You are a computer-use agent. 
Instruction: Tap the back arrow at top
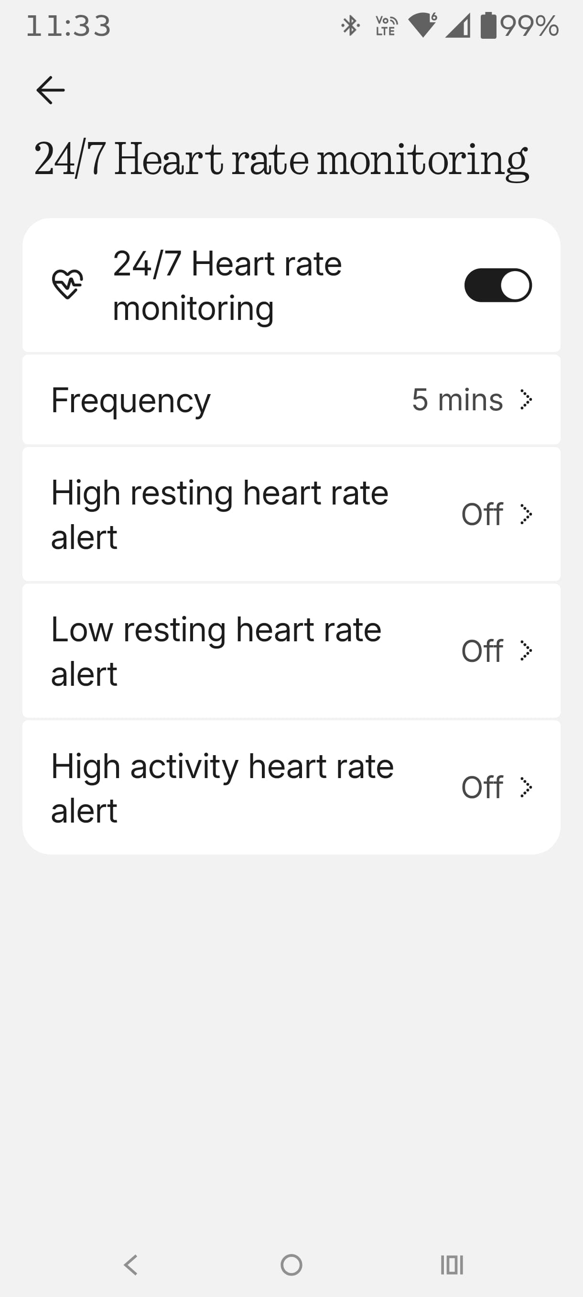(50, 90)
